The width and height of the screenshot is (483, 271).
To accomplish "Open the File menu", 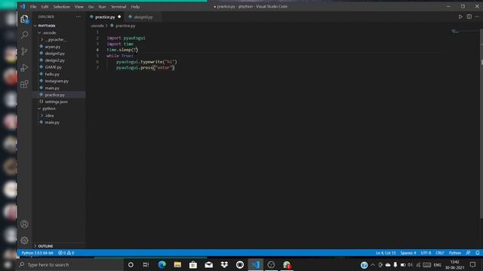I will (33, 7).
